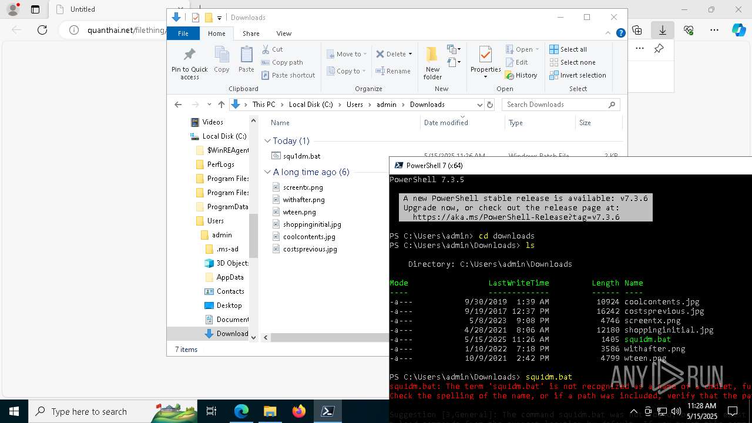The height and width of the screenshot is (423, 752).
Task: Click Select none
Action: (572, 62)
